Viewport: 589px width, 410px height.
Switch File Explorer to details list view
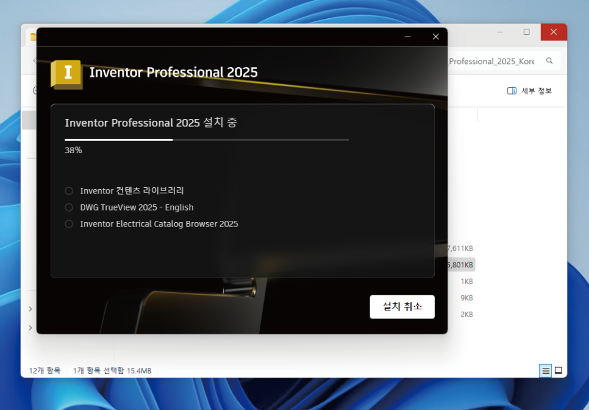coord(546,371)
